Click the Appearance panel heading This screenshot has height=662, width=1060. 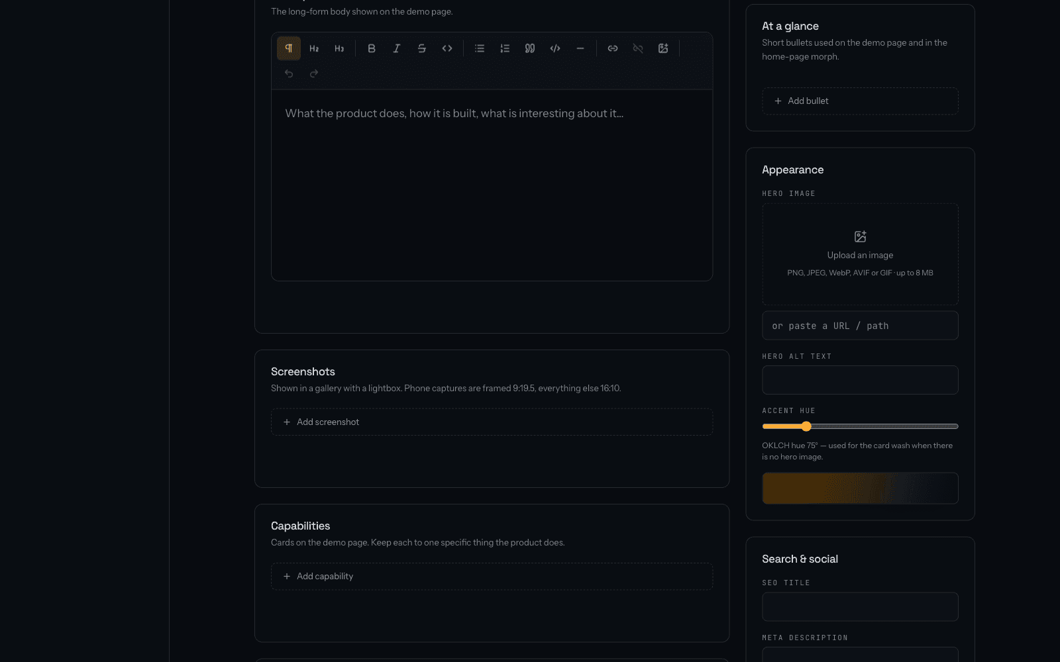pos(792,170)
